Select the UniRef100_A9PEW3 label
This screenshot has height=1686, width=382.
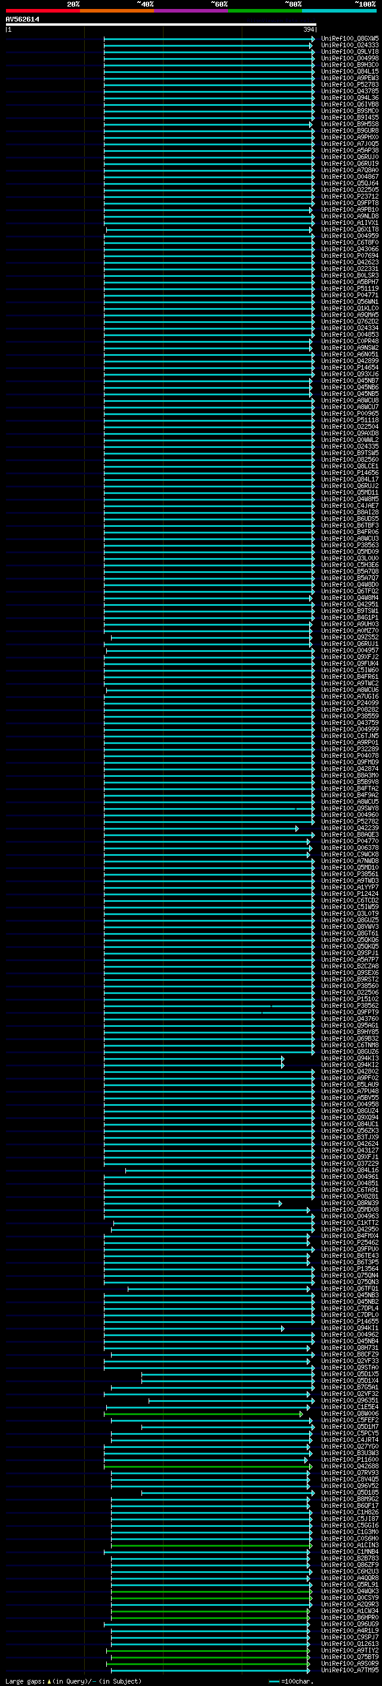point(349,78)
